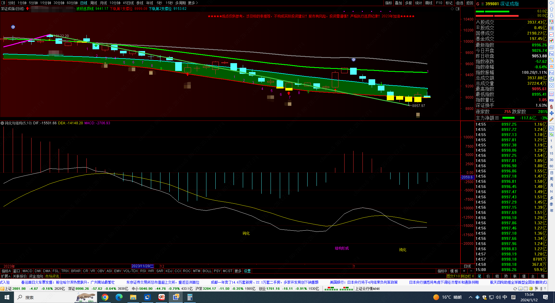Click the F10 info icon in right sidebar

[x=552, y=54]
